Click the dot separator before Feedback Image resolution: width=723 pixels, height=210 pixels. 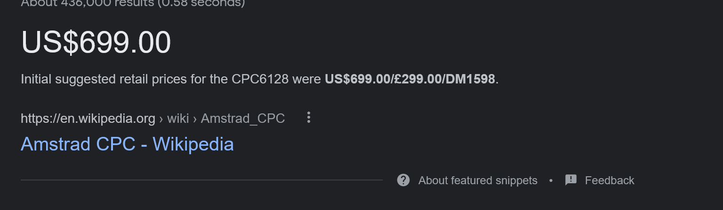[551, 180]
